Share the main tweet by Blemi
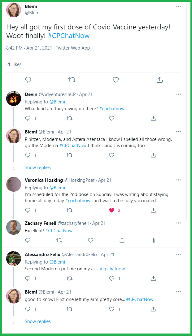The image size is (192, 336). (159, 80)
